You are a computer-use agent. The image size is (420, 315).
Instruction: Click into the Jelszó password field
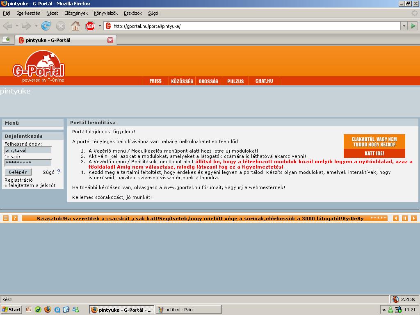[x=28, y=162]
